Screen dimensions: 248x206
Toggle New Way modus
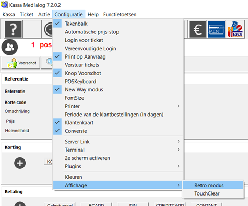(x=118, y=89)
